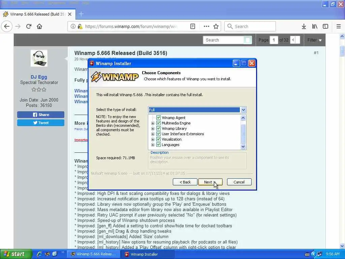Reload the page with the refresh icon
This screenshot has height=259, width=345.
pos(29,26)
